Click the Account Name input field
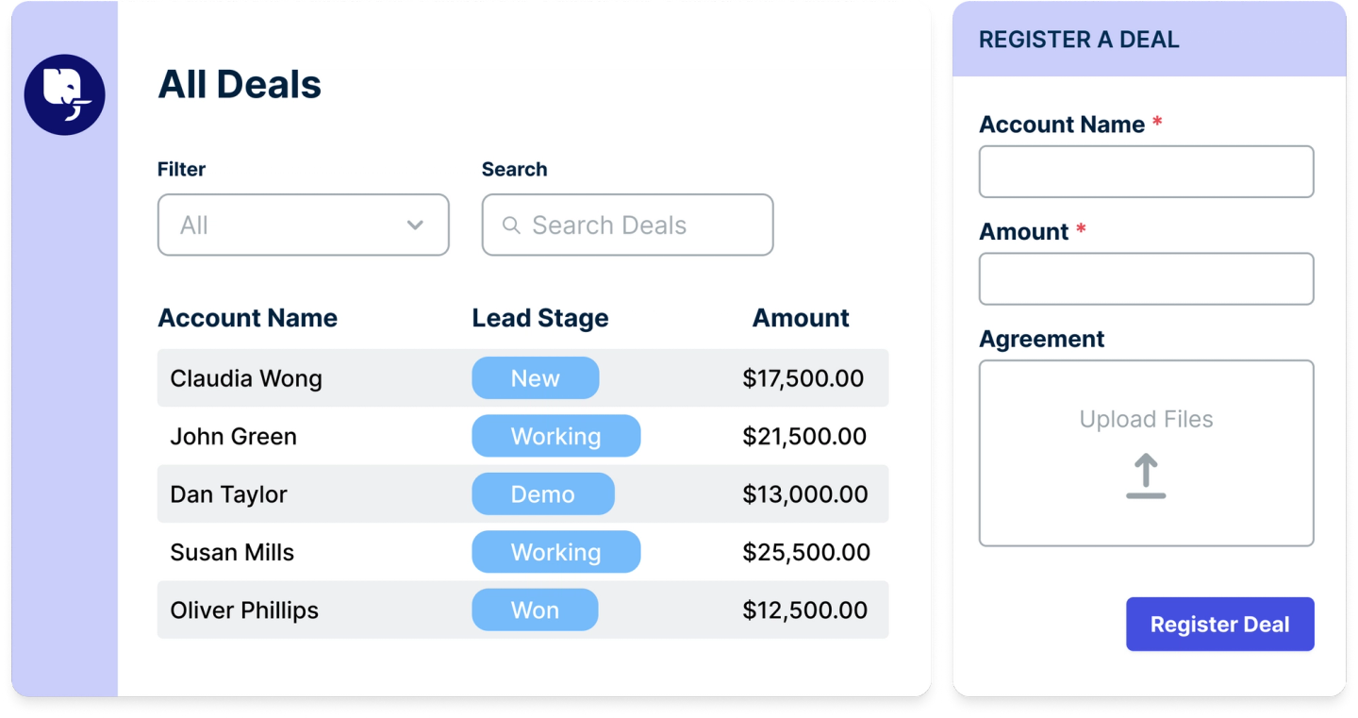The image size is (1358, 718). [1146, 171]
